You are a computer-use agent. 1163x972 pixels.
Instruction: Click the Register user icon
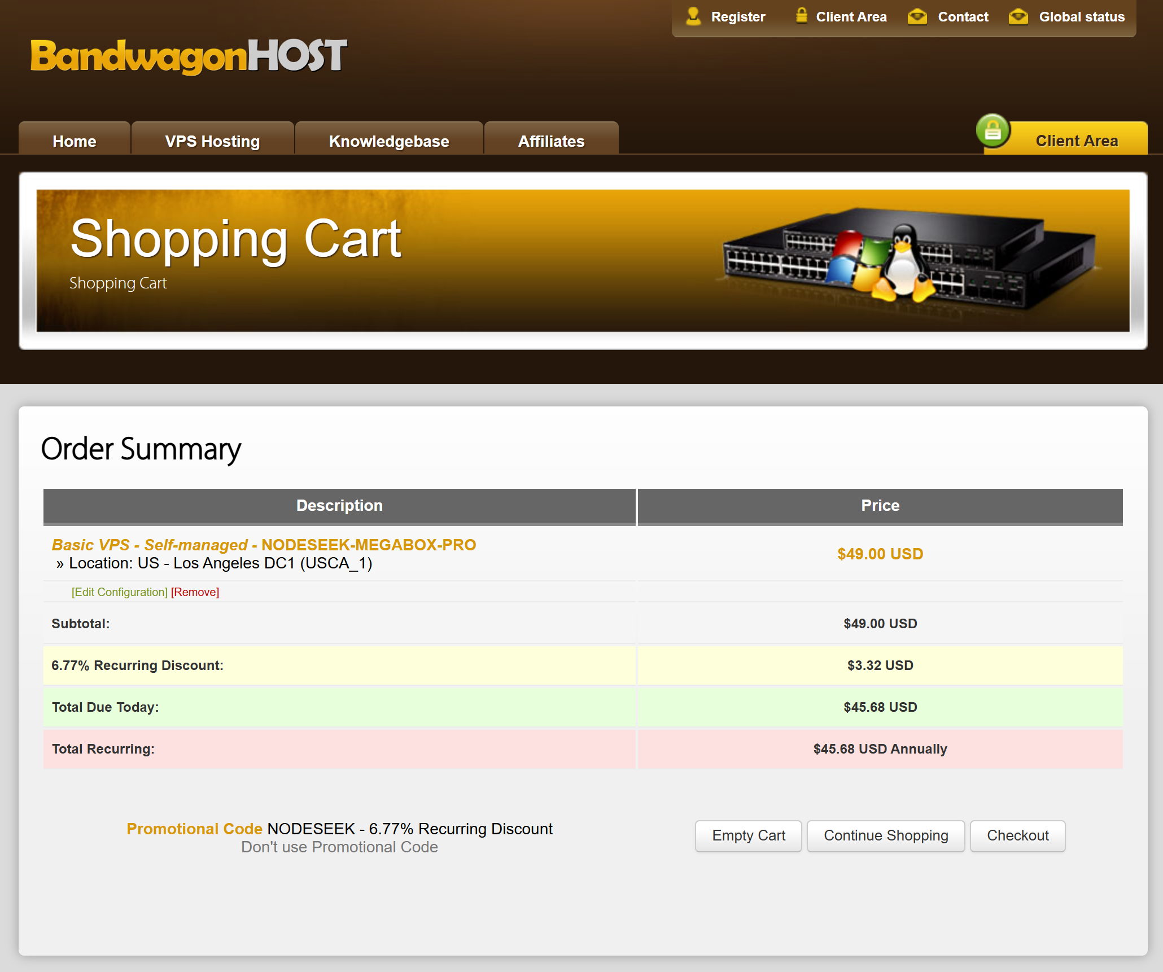(693, 16)
